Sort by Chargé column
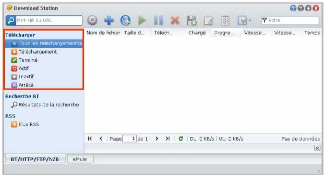 coord(197,33)
